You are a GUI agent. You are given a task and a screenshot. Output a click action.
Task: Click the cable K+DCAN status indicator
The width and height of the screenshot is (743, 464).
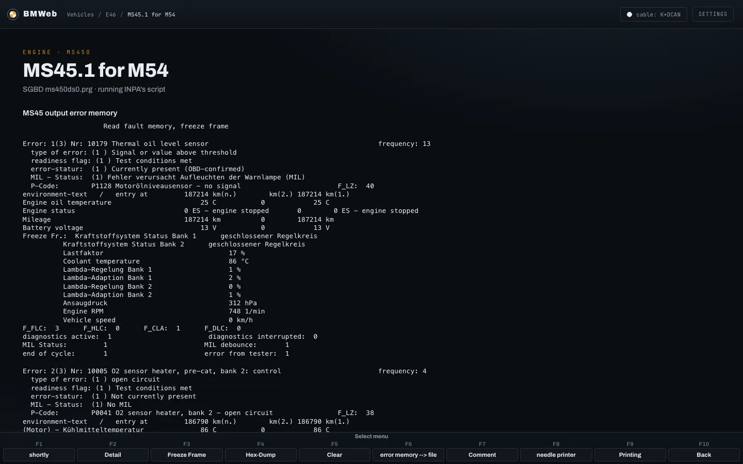[x=653, y=14]
